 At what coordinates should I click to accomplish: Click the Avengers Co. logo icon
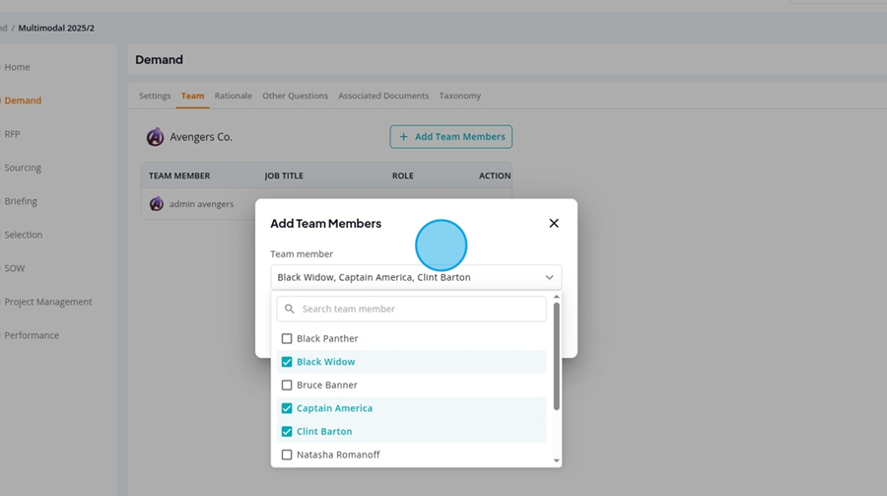[x=155, y=137]
